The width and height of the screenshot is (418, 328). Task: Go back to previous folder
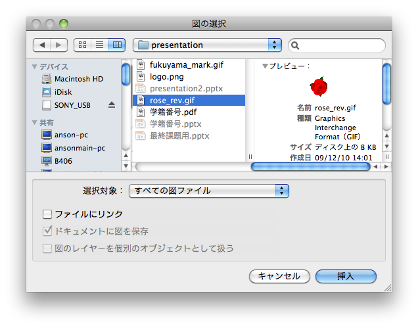(41, 45)
